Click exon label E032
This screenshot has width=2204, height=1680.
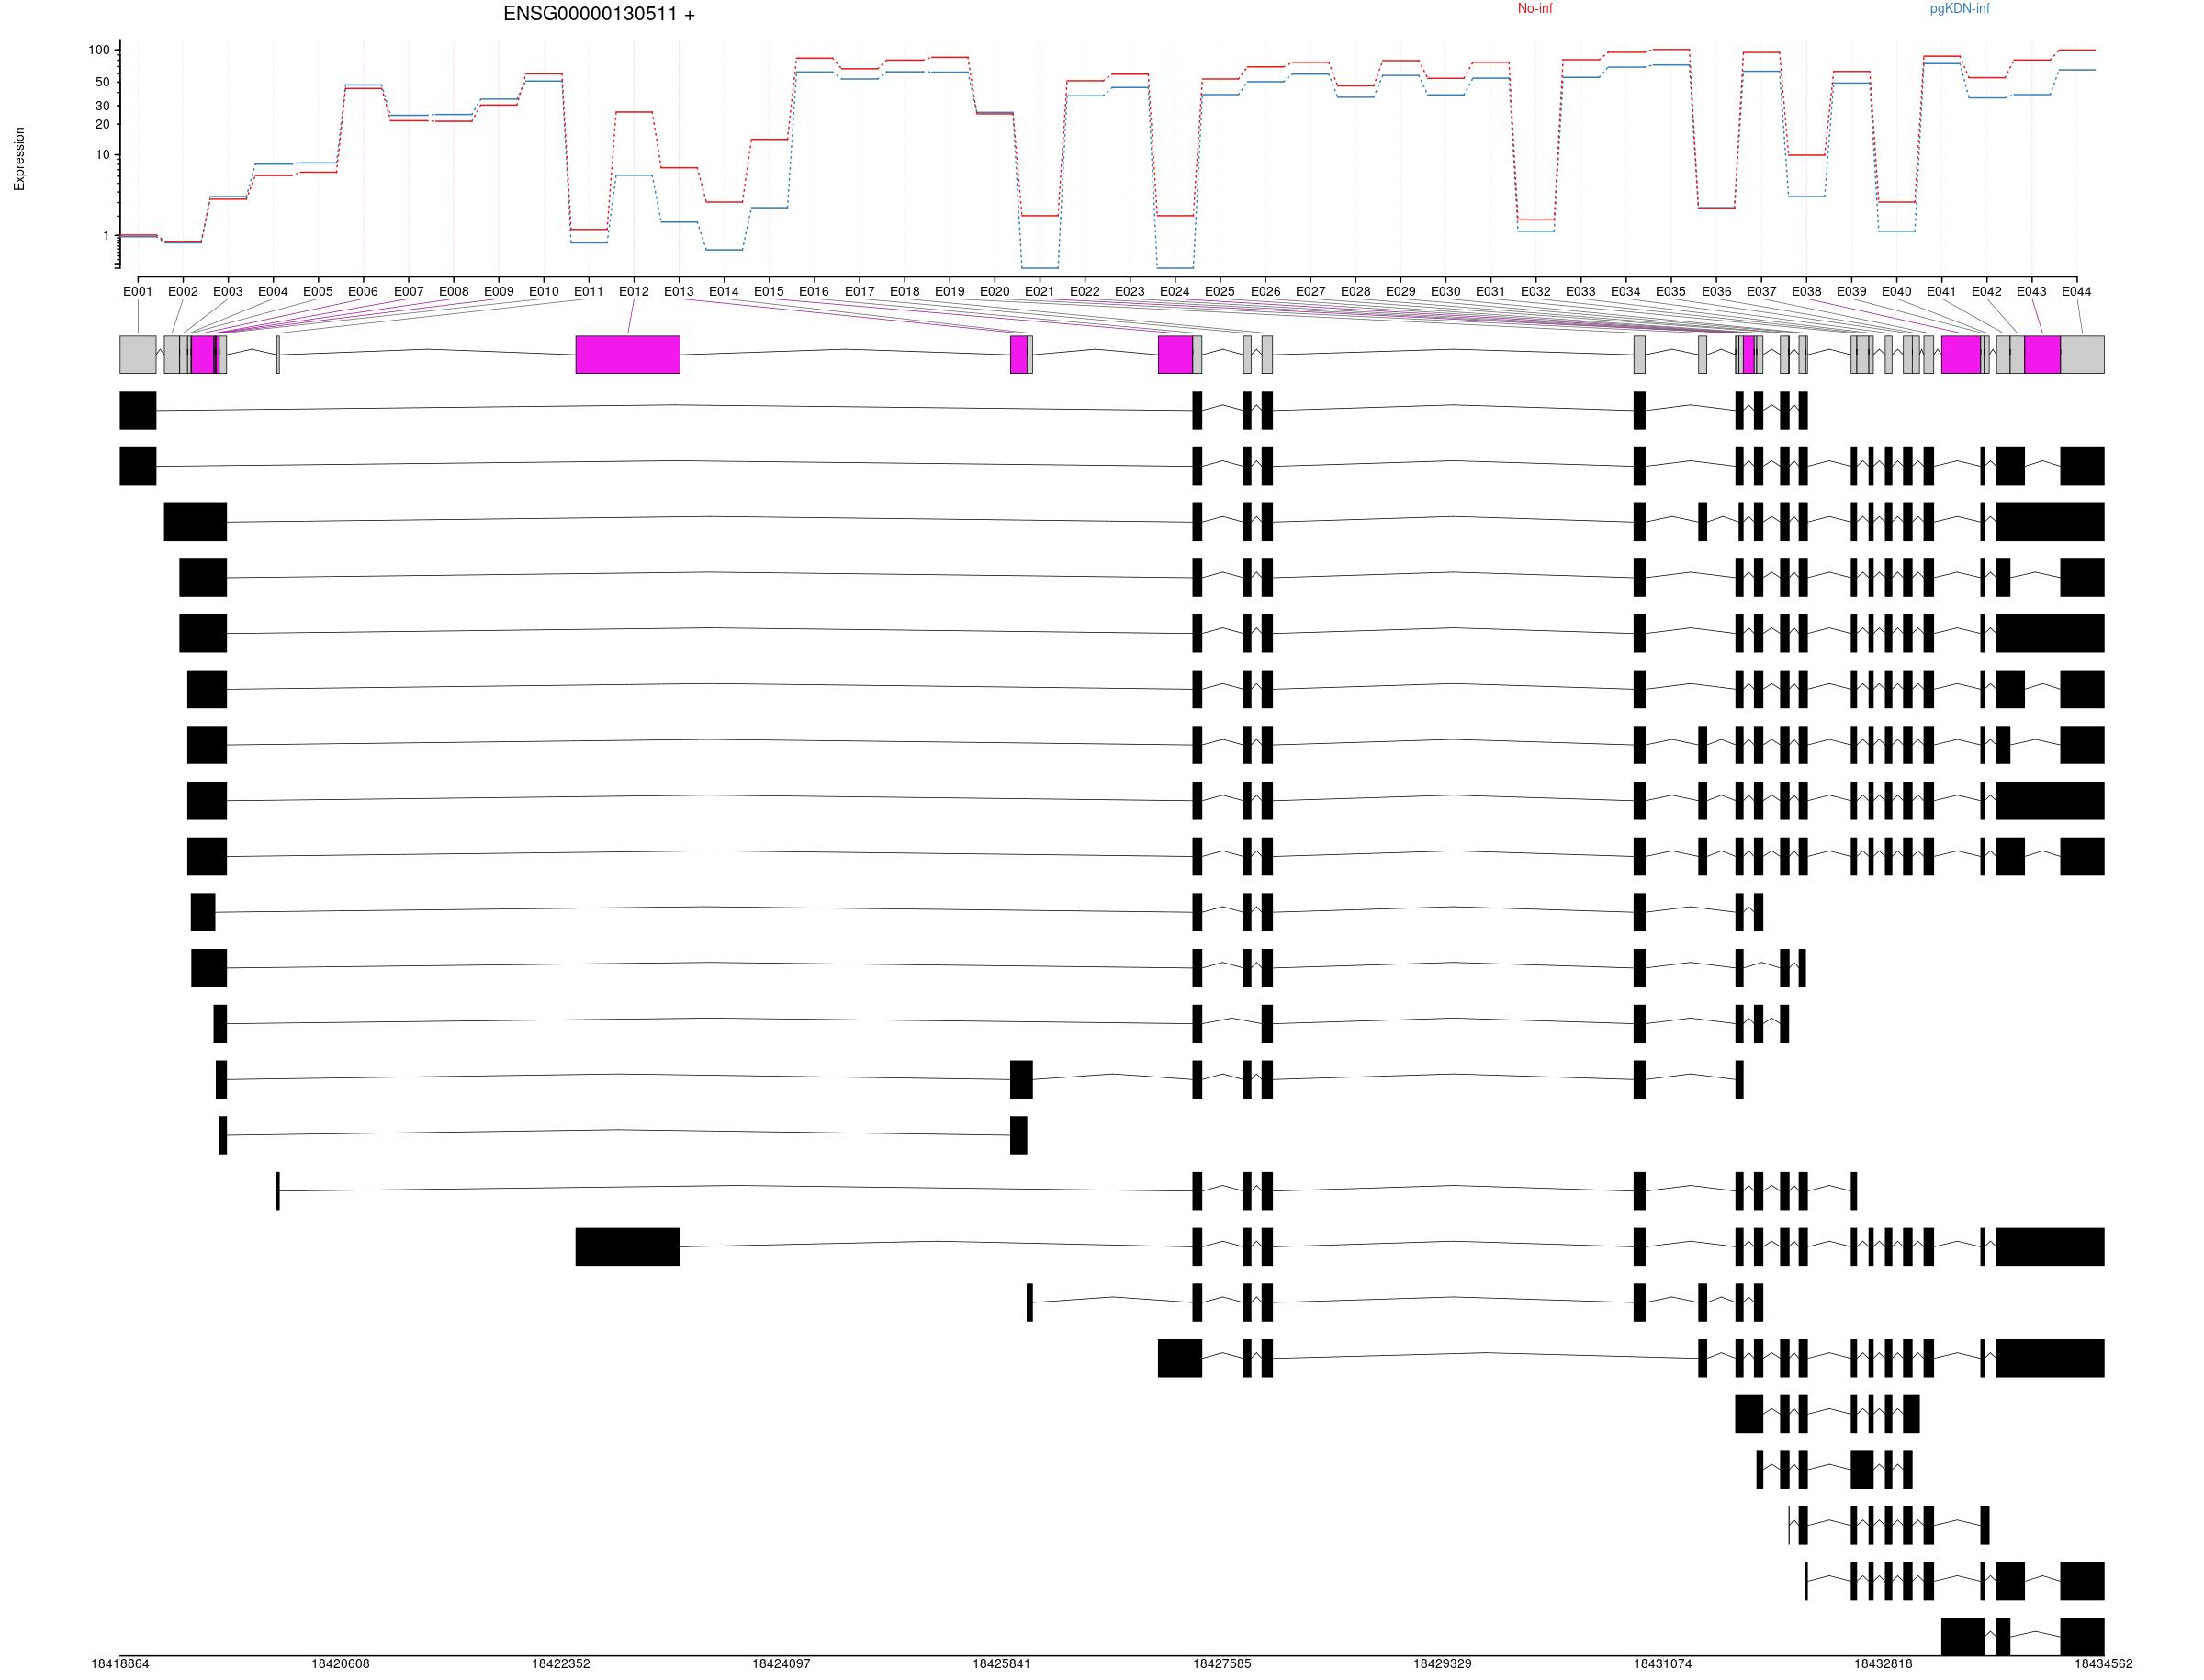(1535, 292)
